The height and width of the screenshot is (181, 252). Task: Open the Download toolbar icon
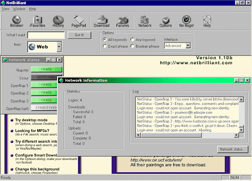tap(102, 21)
